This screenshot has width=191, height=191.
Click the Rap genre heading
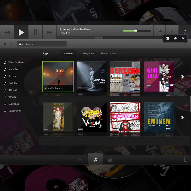click(x=45, y=53)
